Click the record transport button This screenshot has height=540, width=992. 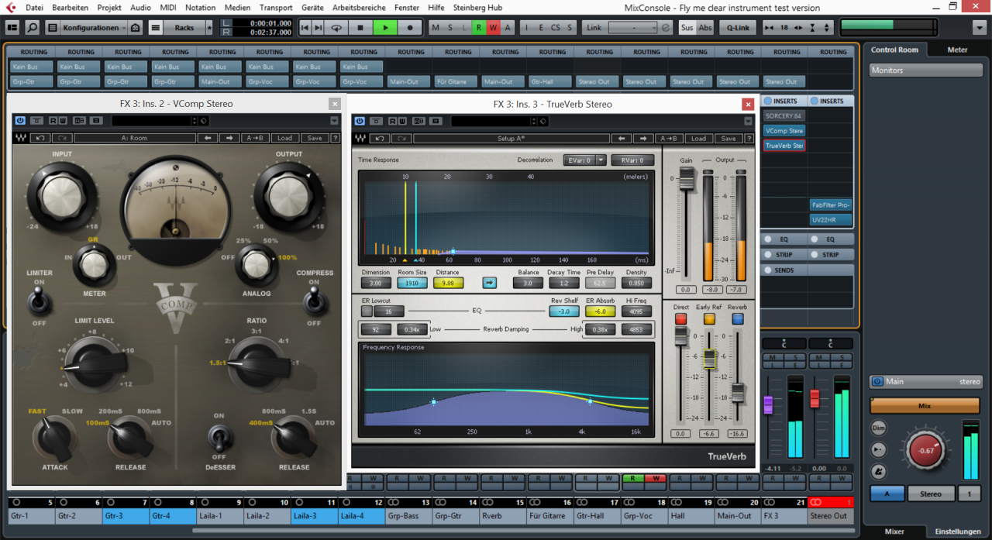tap(410, 27)
